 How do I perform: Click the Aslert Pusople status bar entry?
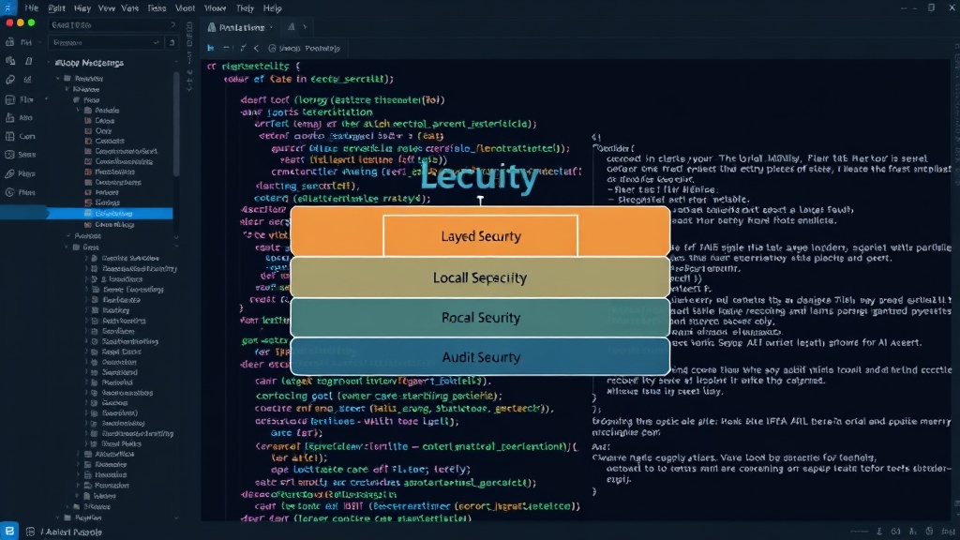coord(71,532)
